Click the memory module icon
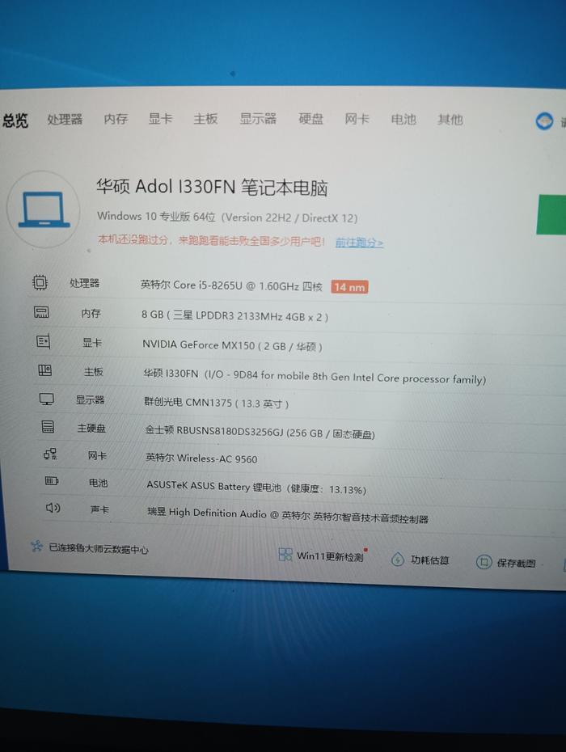Viewport: 566px width, 752px height. click(41, 312)
